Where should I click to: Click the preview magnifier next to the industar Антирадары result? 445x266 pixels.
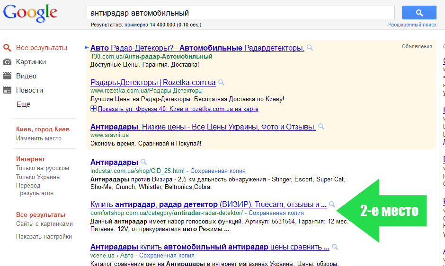coord(144,162)
